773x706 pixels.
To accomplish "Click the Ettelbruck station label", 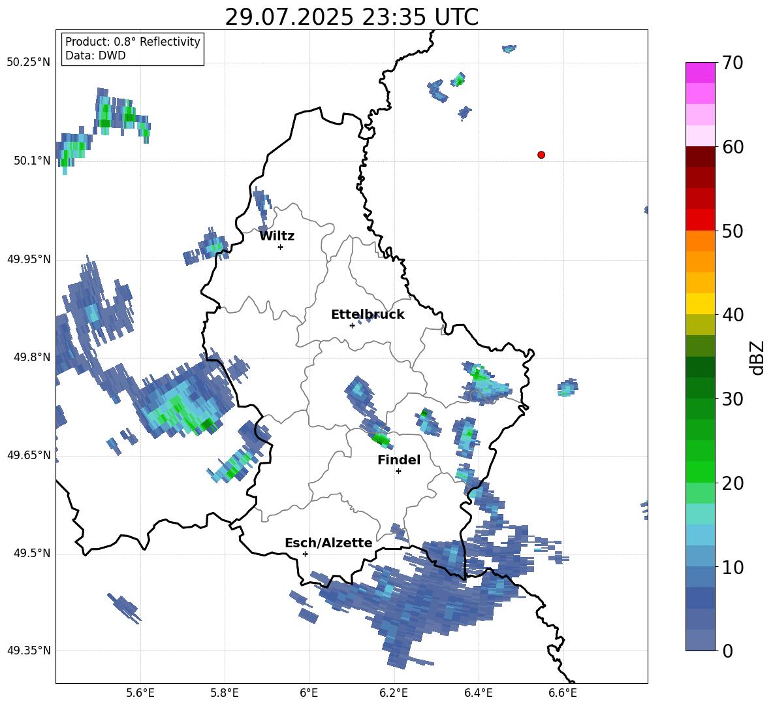I will pos(368,315).
